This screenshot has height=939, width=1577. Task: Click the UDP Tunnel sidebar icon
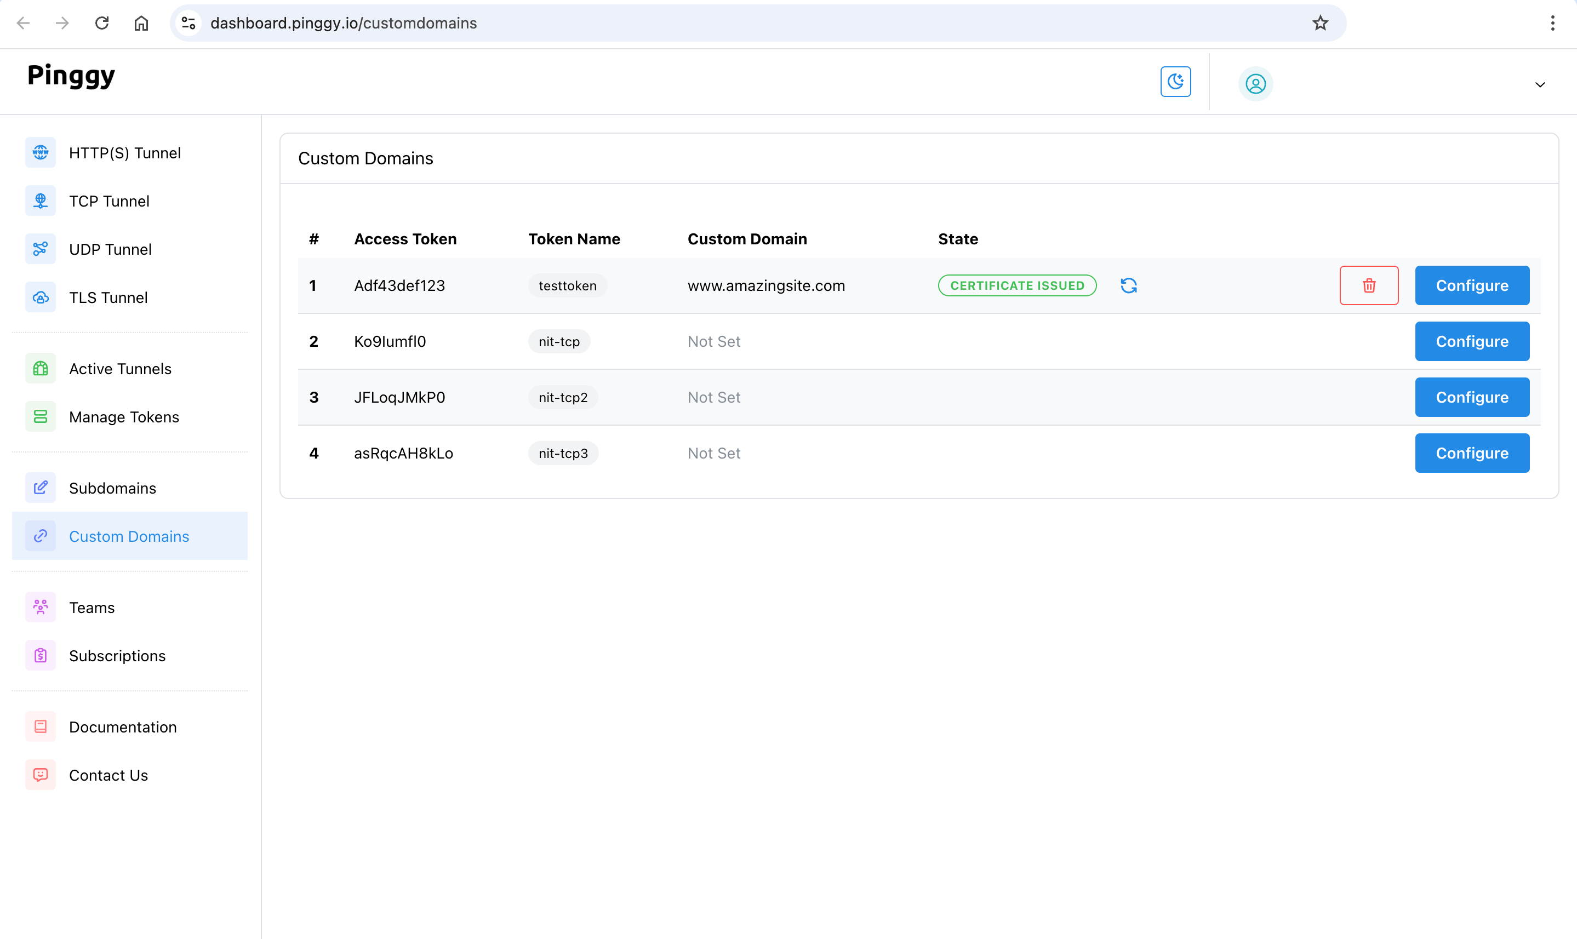[39, 249]
